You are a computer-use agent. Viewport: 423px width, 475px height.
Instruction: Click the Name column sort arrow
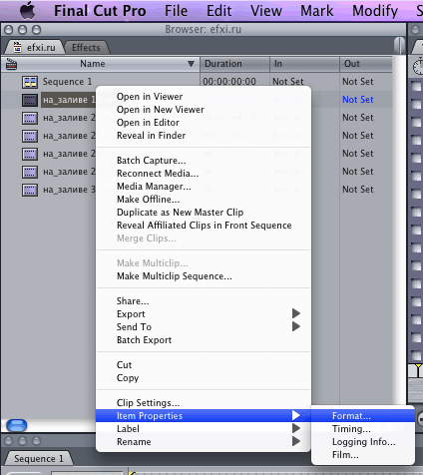tap(191, 64)
